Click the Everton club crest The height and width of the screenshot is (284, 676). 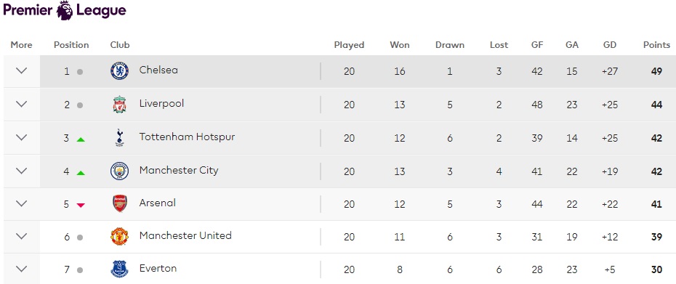[119, 269]
